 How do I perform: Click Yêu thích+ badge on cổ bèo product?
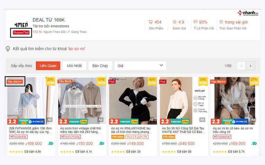[218, 82]
